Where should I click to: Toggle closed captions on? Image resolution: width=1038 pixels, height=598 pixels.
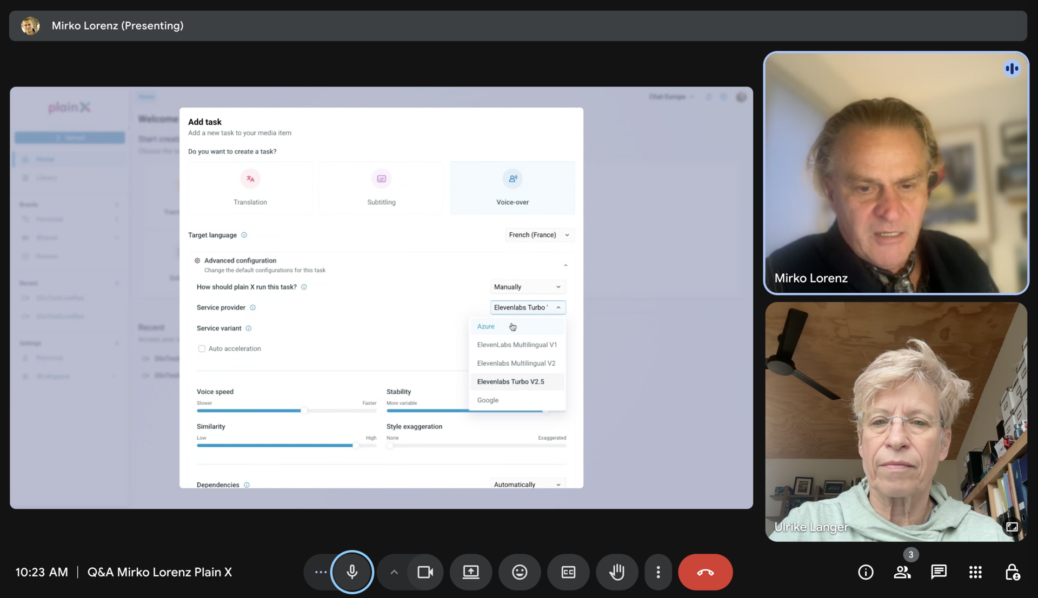pyautogui.click(x=568, y=572)
